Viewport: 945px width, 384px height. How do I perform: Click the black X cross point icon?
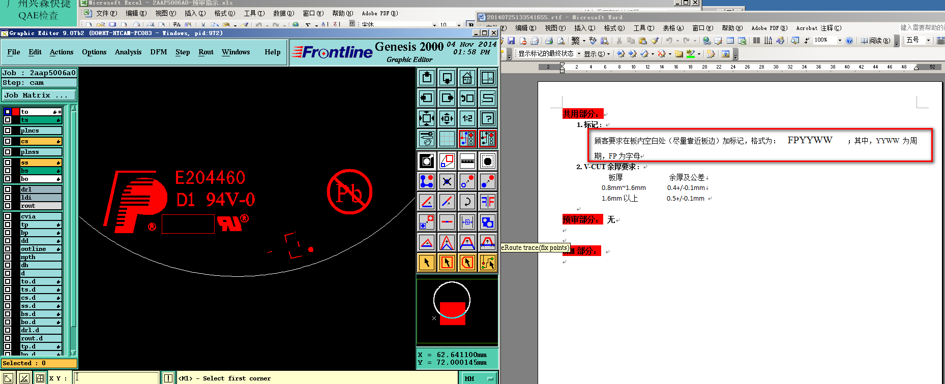447,181
